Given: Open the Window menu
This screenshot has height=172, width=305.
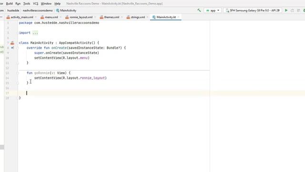Looking at the screenshot, I should click(x=46, y=3).
